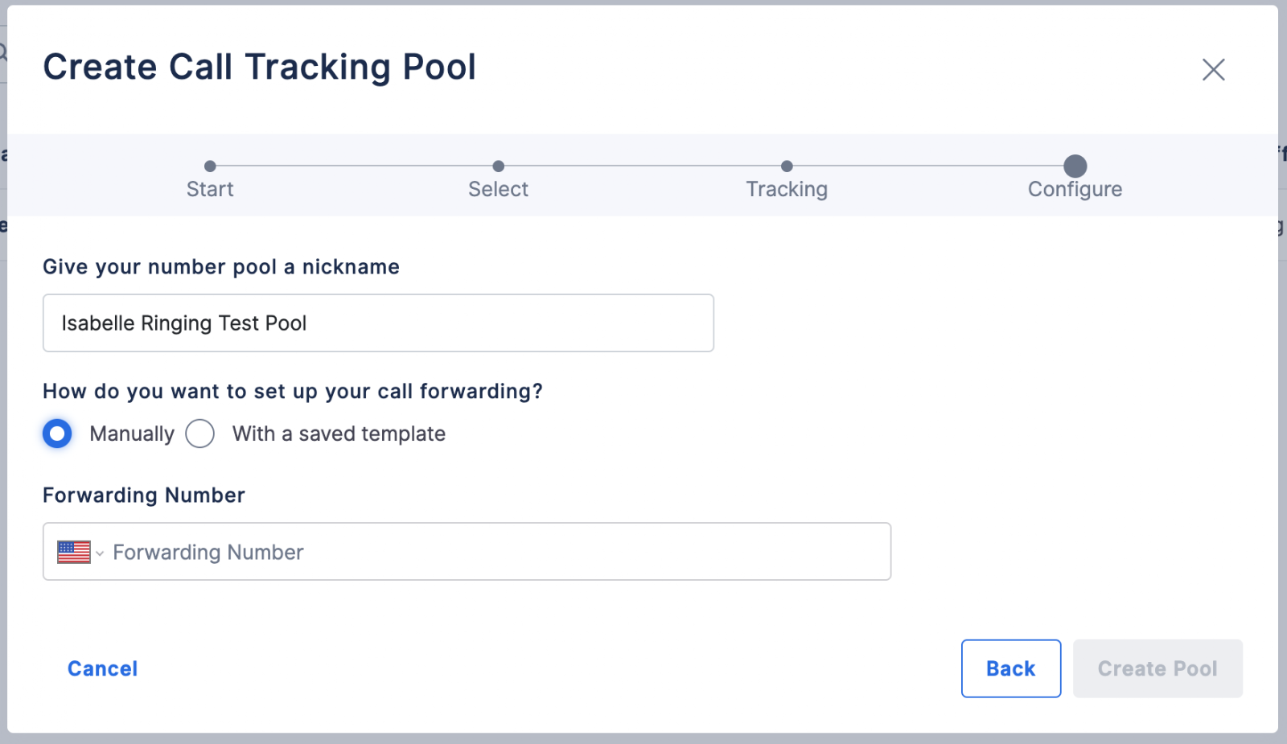Select the Manually radio option
The width and height of the screenshot is (1287, 744).
57,434
